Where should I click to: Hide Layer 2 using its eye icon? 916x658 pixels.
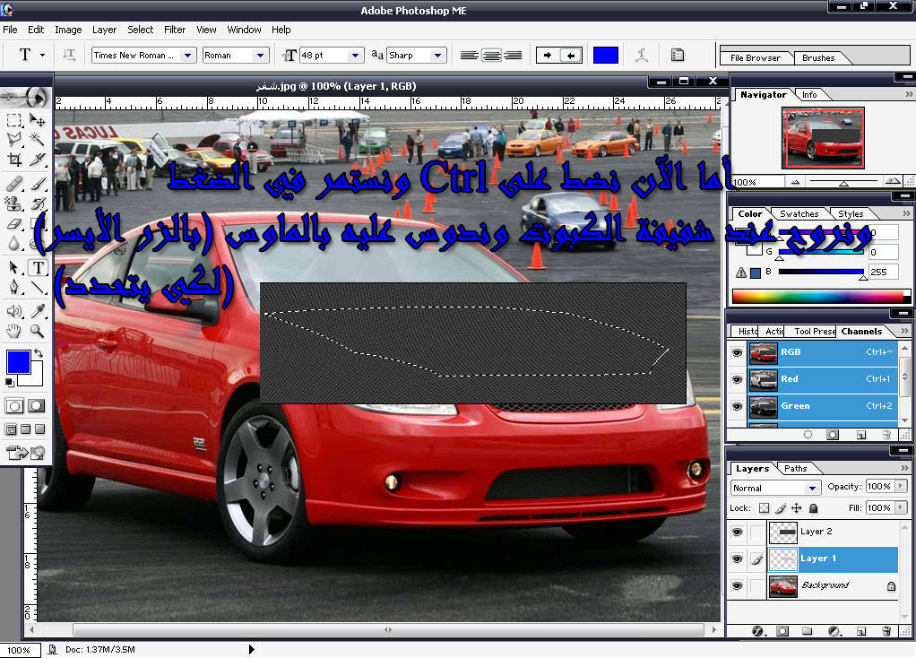(737, 532)
